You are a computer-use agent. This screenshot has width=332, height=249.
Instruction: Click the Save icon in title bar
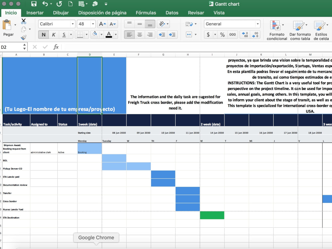(34, 4)
